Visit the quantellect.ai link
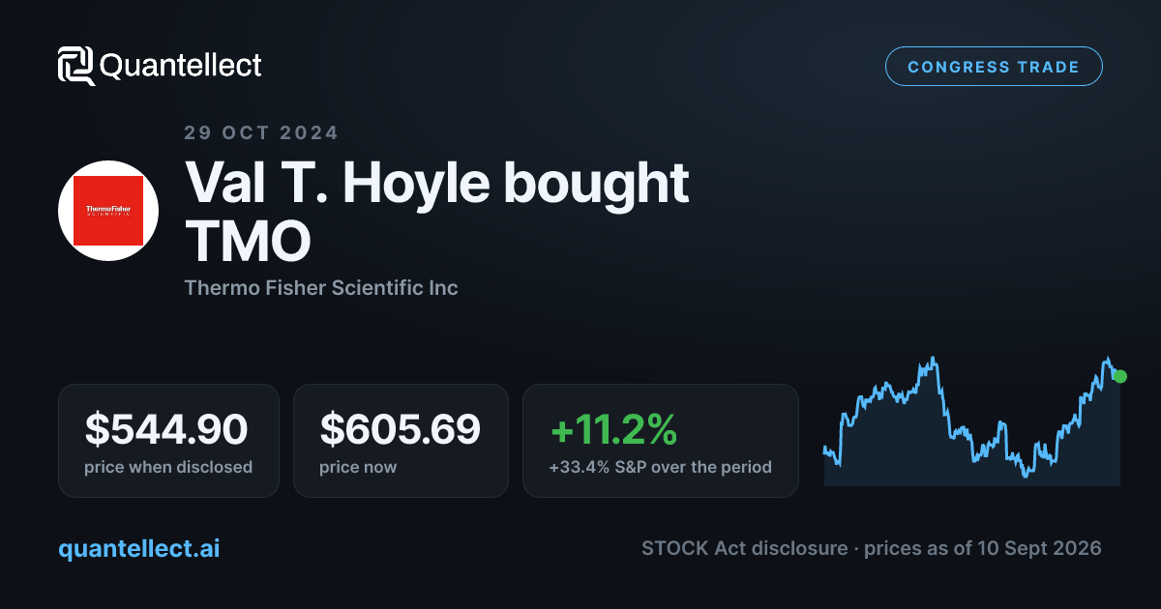 coord(139,548)
